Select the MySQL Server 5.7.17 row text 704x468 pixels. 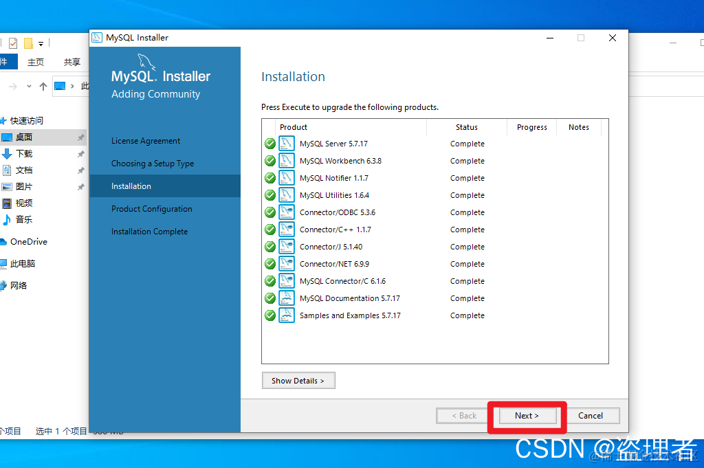tap(333, 144)
